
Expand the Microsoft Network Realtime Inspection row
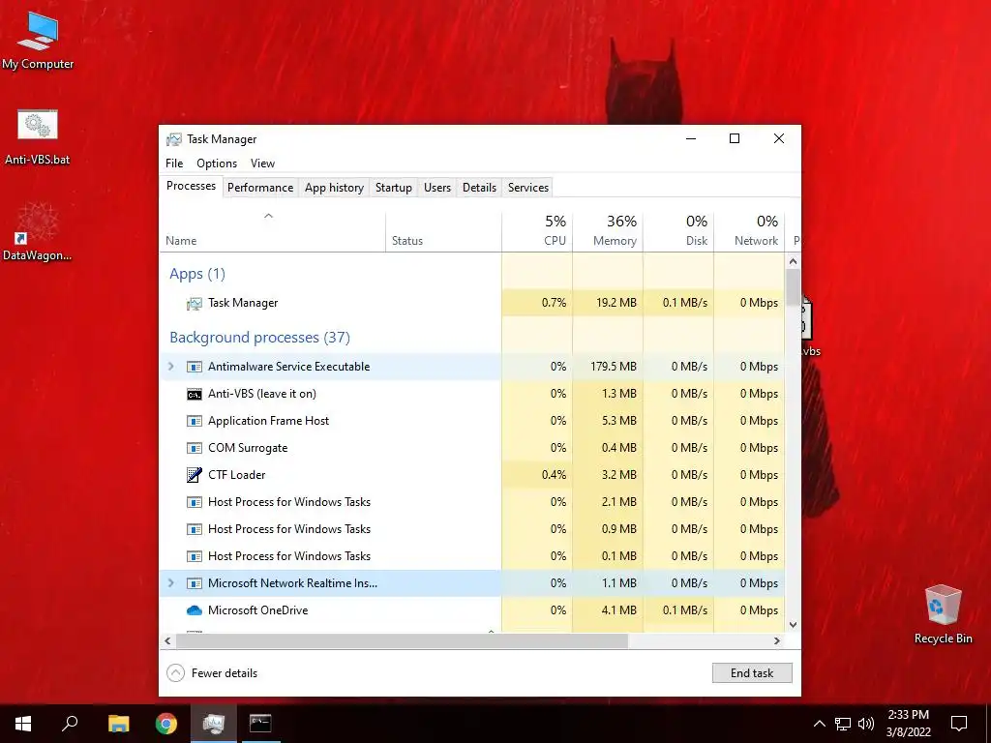(170, 583)
